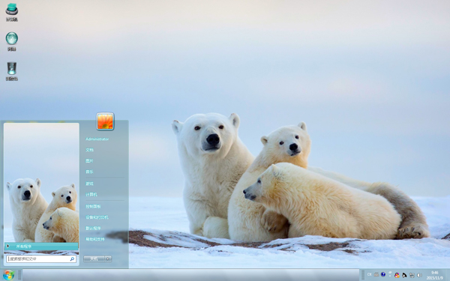This screenshot has width=450, height=281.
Task: Click the Start menu search field
Action: point(41,259)
